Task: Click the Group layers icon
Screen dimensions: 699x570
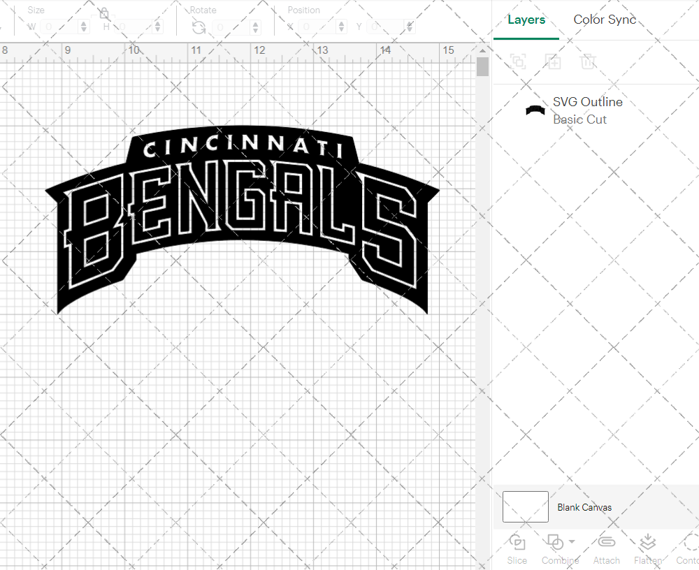Action: [x=518, y=61]
